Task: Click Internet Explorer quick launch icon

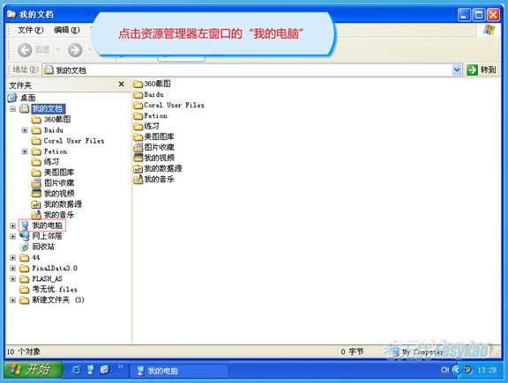Action: [76, 370]
